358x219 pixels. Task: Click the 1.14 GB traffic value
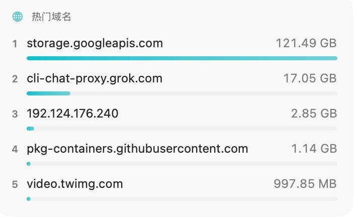[314, 149]
